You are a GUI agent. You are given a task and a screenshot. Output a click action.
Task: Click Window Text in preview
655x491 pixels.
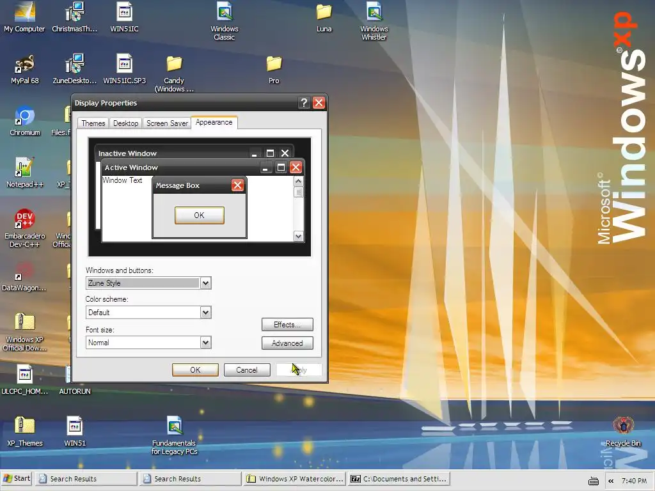[x=122, y=180]
